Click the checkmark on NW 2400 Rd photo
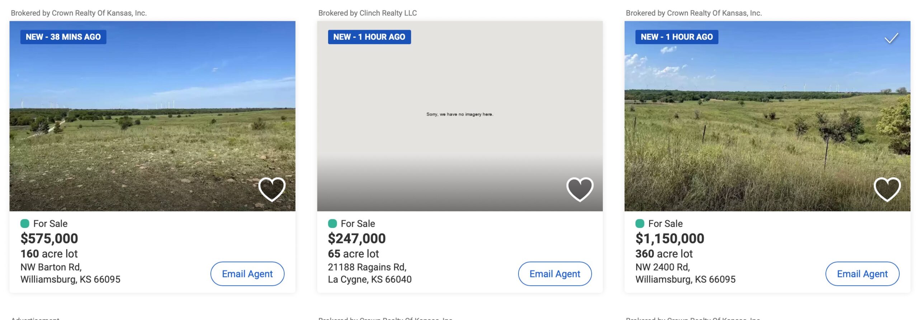This screenshot has width=918, height=320. pos(891,38)
